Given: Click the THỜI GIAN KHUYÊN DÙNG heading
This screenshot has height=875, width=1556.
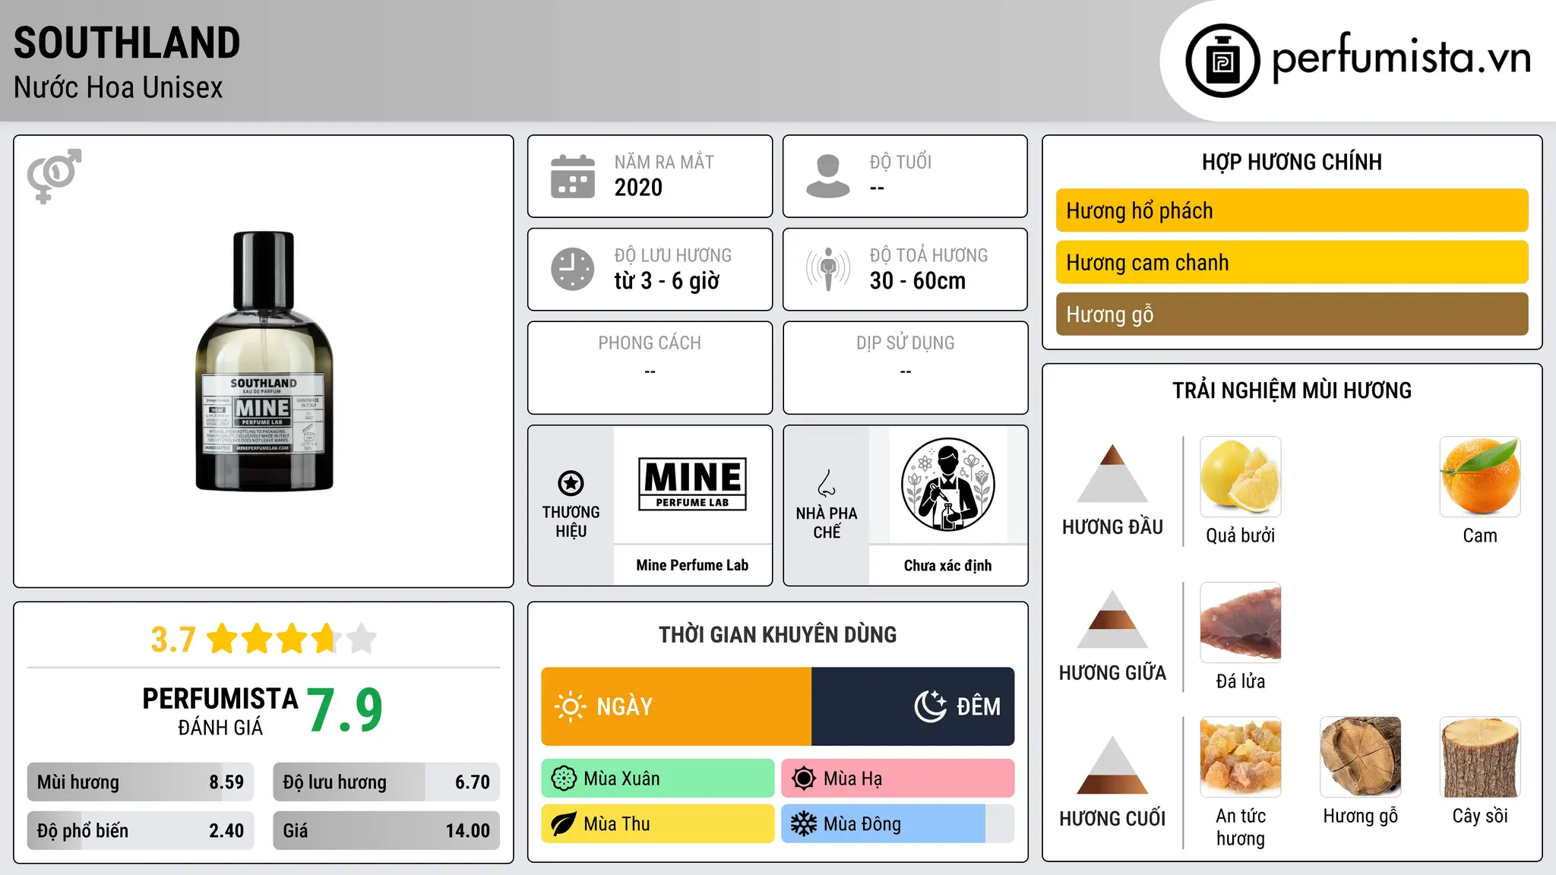Looking at the screenshot, I should coord(778,635).
